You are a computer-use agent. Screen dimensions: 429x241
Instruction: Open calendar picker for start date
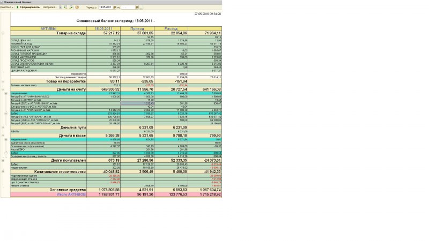pos(115,7)
